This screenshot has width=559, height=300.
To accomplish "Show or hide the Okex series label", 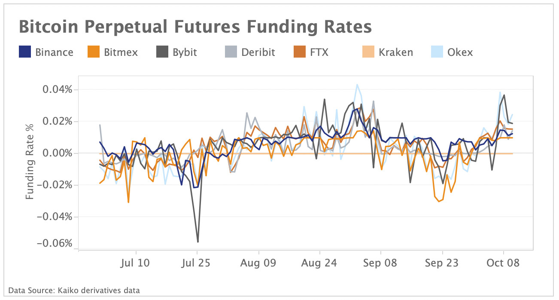I will pos(460,52).
